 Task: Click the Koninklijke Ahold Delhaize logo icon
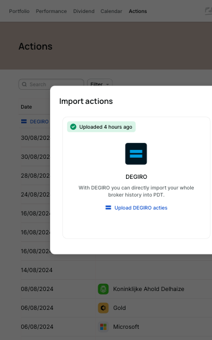click(x=103, y=289)
